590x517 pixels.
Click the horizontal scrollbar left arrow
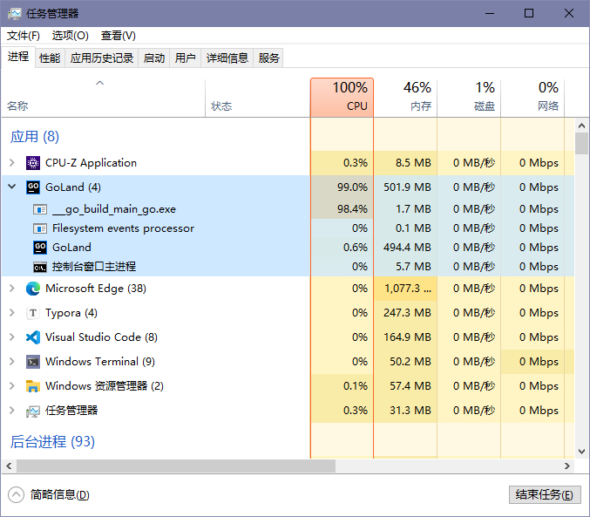tap(9, 466)
